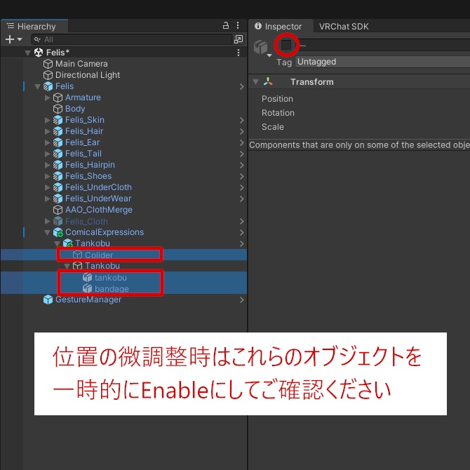Select the Felis_Tail row
Image resolution: width=470 pixels, height=470 pixels.
coord(123,154)
